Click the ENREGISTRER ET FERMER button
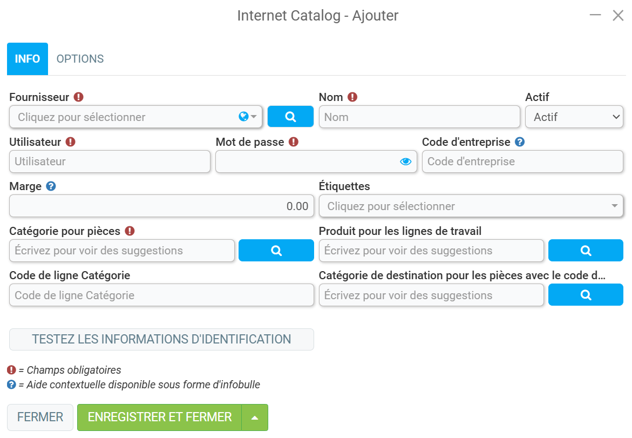The width and height of the screenshot is (632, 438). (160, 417)
